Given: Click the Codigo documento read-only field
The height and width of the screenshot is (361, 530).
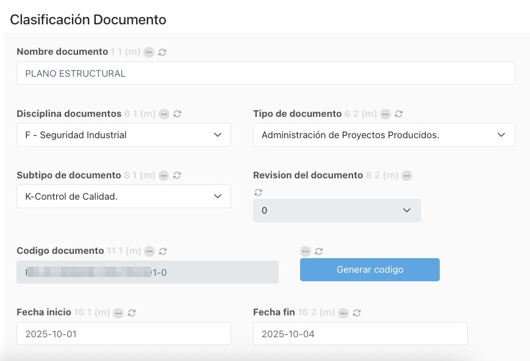Looking at the screenshot, I should (x=148, y=273).
